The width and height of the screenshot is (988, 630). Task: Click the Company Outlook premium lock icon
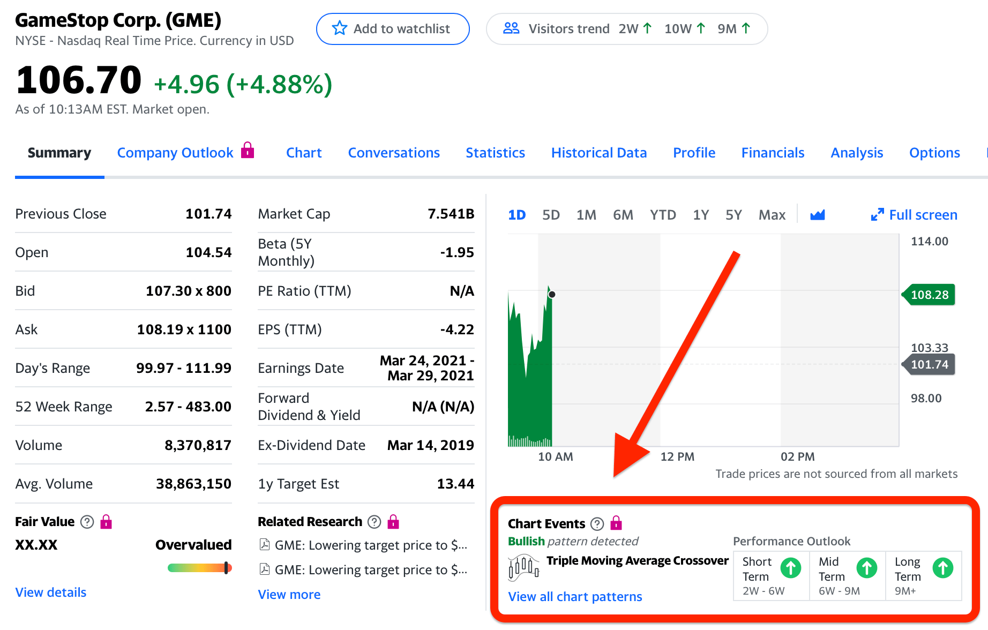(x=248, y=150)
